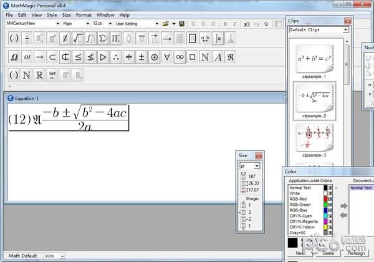The width and height of the screenshot is (374, 262).
Task: Open the View menu
Action: point(37,15)
